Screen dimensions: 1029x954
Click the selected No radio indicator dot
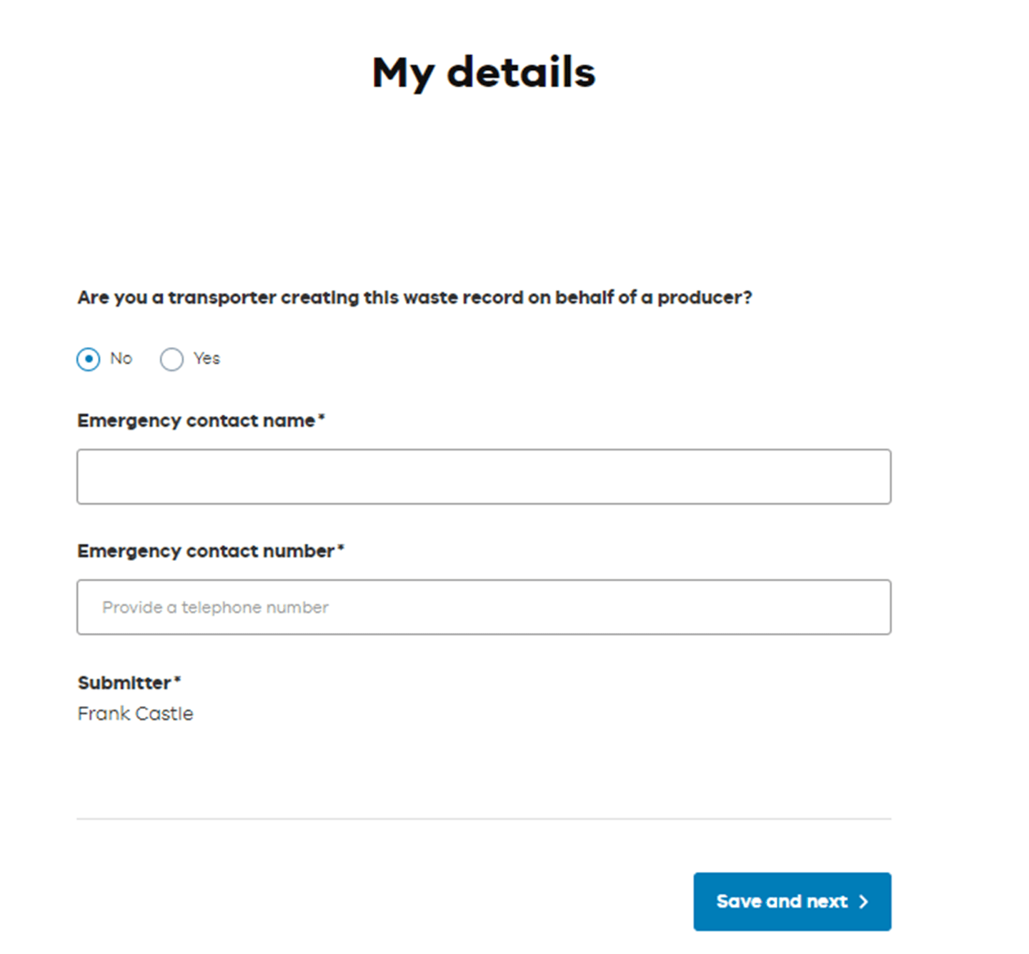pos(87,359)
